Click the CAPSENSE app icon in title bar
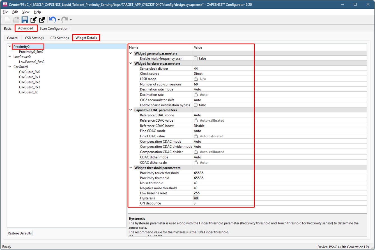Screen dimensions: 375x250 coord(5,4)
